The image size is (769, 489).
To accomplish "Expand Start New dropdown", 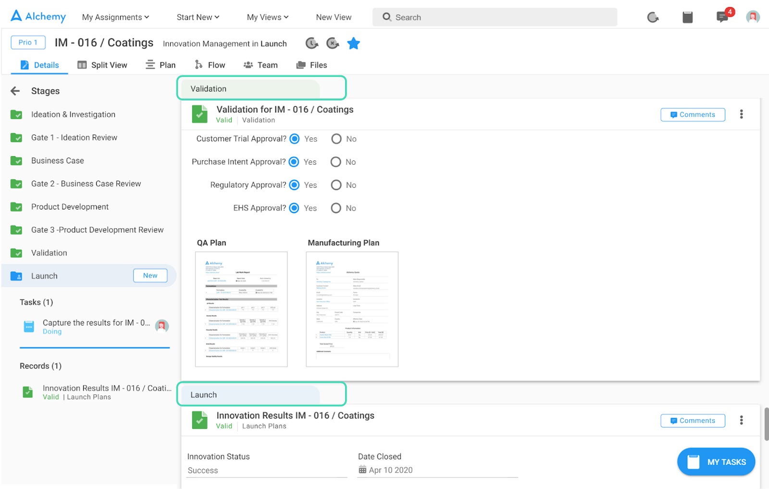I will click(198, 17).
